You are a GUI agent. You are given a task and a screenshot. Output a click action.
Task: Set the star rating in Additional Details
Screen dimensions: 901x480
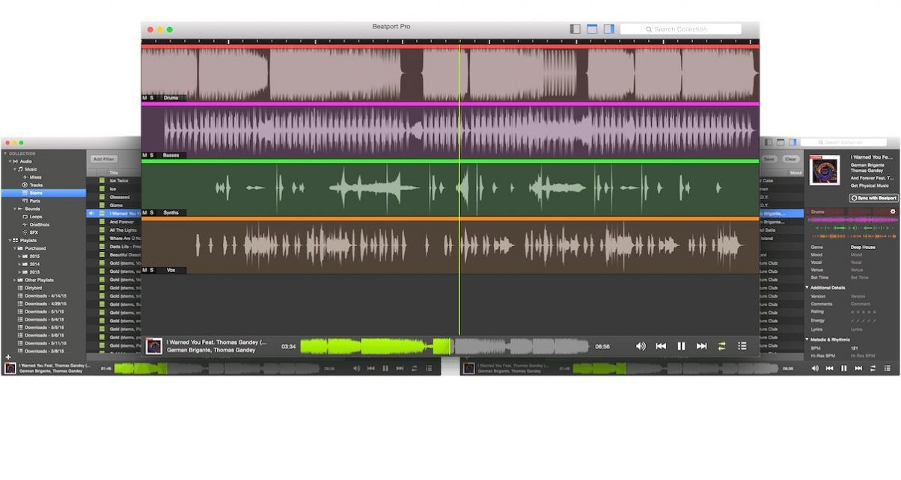[863, 312]
